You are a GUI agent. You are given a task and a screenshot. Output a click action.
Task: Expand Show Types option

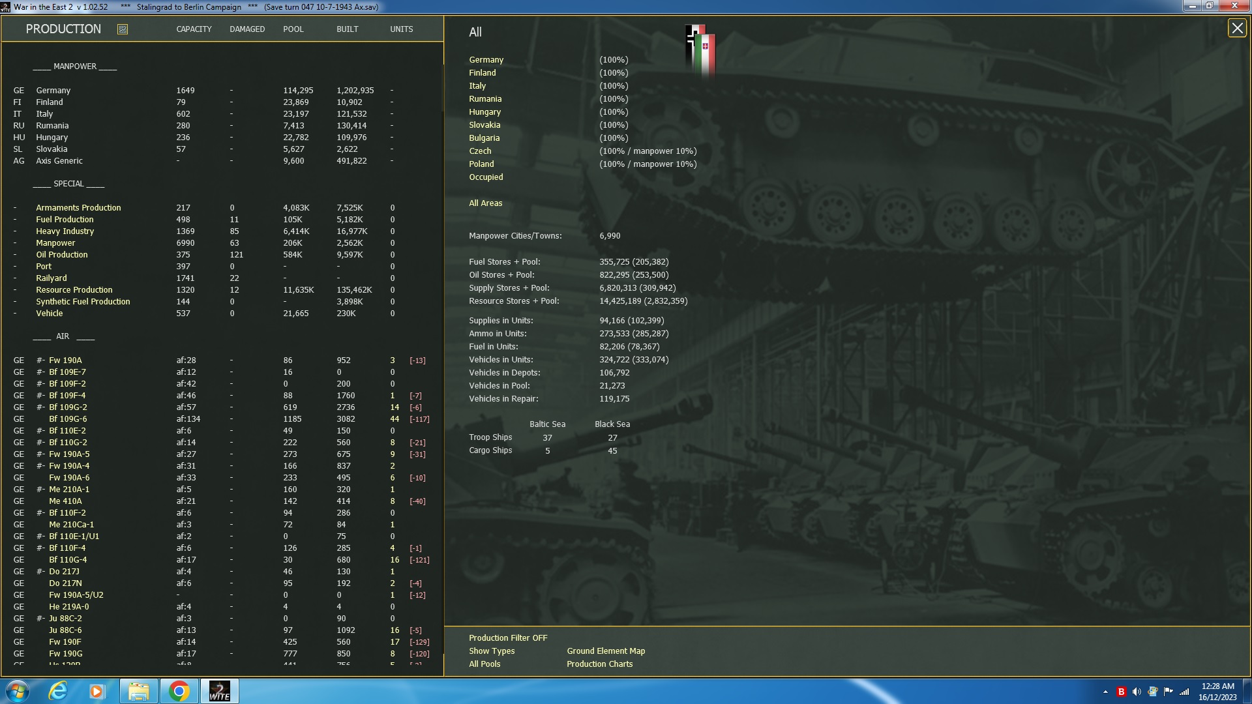(x=492, y=651)
